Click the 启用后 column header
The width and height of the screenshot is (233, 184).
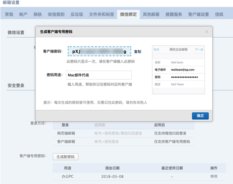160,125
